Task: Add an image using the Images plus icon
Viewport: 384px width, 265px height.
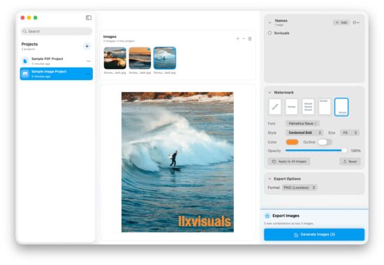Action: (237, 38)
